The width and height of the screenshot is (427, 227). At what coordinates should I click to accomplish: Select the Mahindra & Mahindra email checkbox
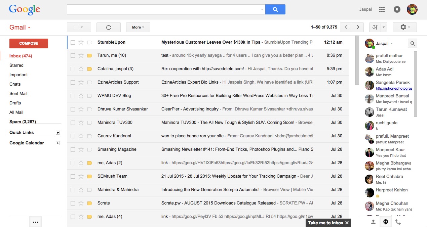[x=73, y=190]
